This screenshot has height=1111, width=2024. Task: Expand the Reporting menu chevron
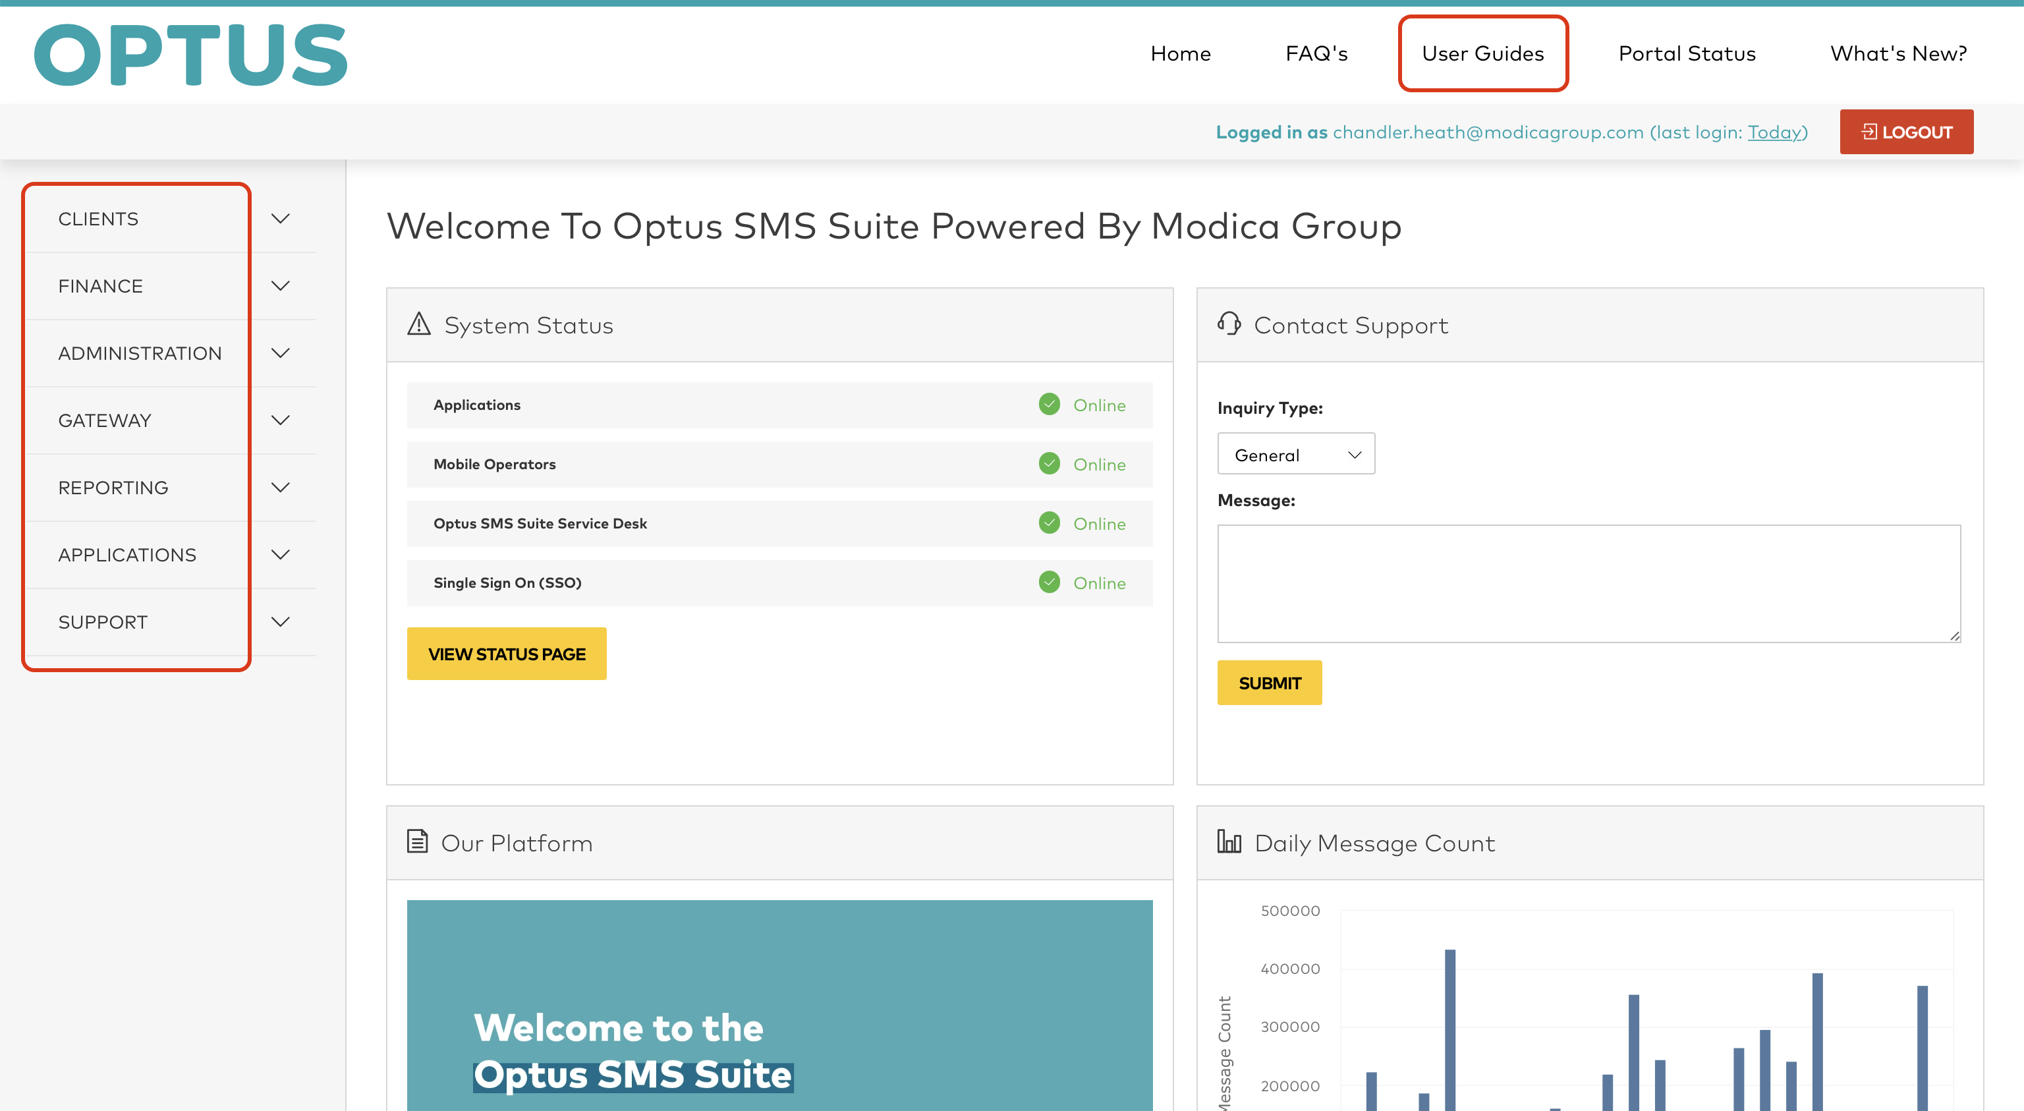[281, 487]
